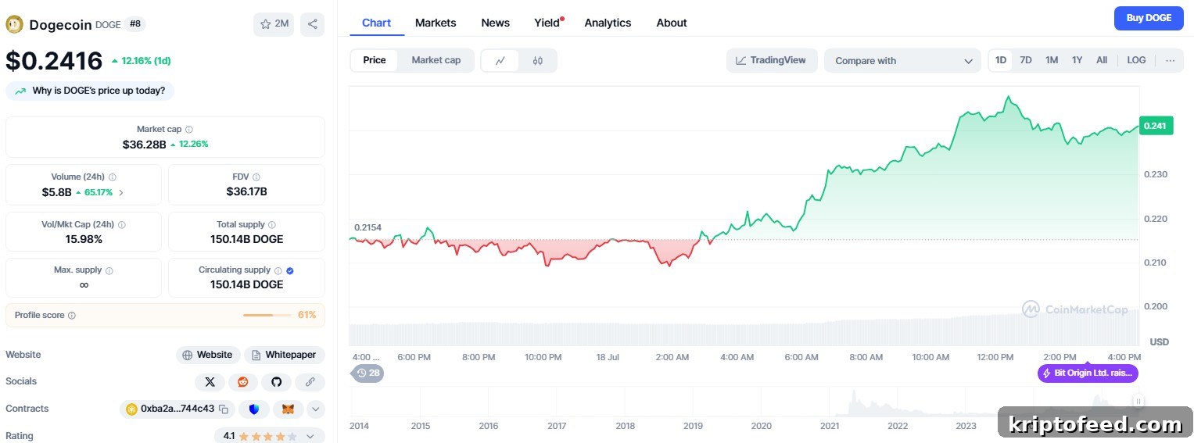Open the Chart tab
The width and height of the screenshot is (1194, 443).
[x=376, y=23]
